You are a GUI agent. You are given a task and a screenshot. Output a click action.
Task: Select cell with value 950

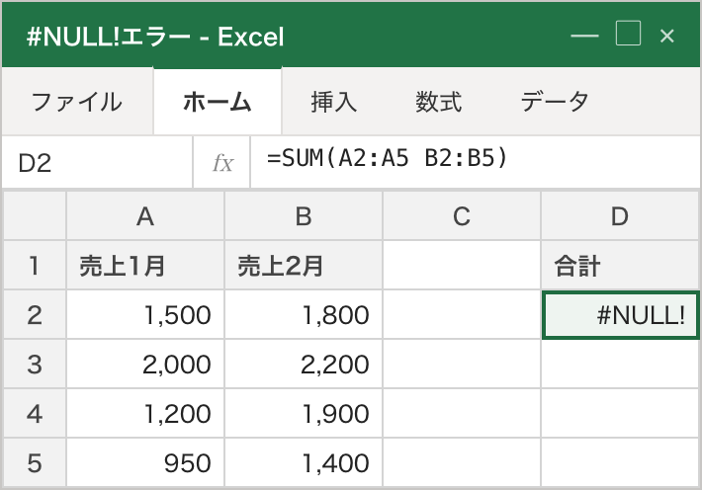145,462
